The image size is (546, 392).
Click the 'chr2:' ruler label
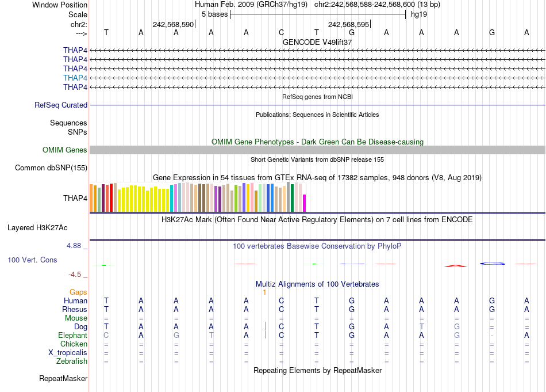coord(79,24)
